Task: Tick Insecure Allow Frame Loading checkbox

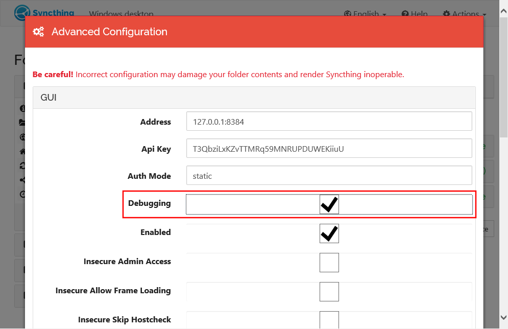Action: tap(329, 292)
